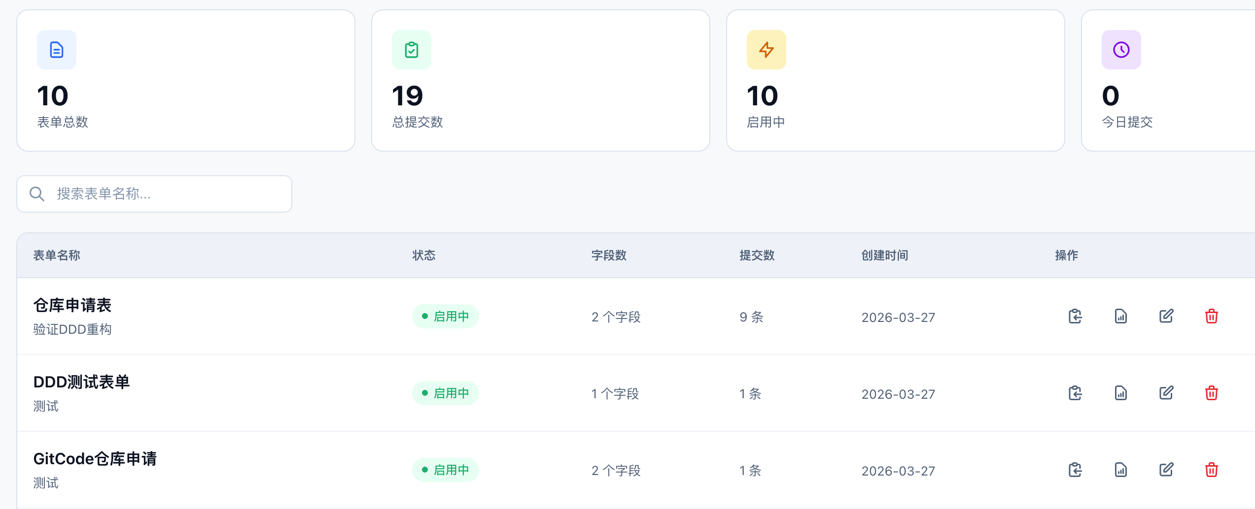Viewport: 1255px width, 509px height.
Task: Open the GitCode仓库申请 form name
Action: (95, 459)
